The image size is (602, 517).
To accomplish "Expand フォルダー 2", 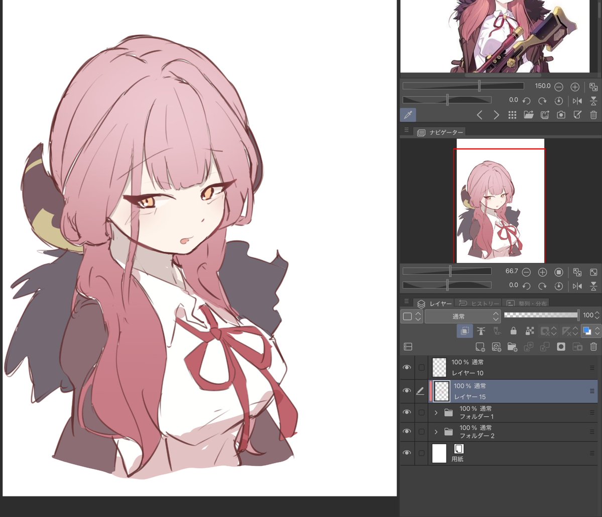I will tap(436, 432).
